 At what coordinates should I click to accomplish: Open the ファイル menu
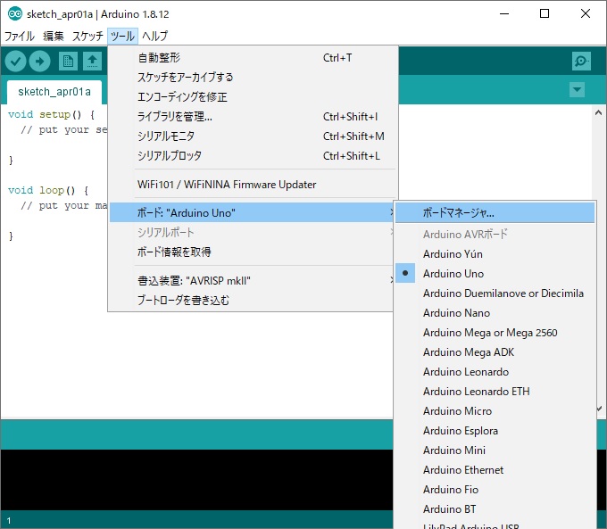click(20, 36)
